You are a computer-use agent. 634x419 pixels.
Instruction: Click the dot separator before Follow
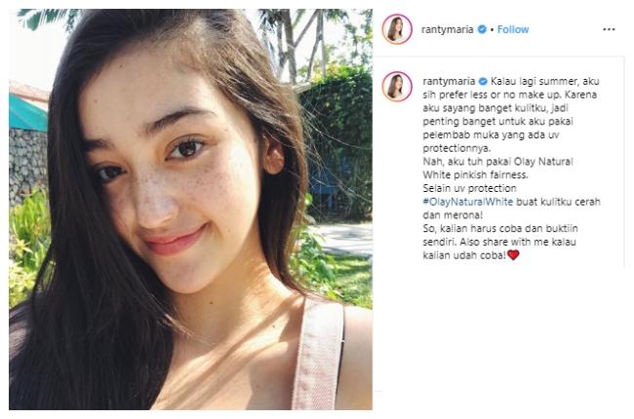pyautogui.click(x=492, y=29)
